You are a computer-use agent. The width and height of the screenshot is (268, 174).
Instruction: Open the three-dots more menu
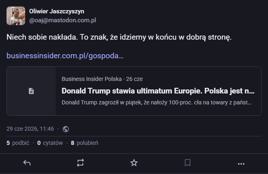[x=241, y=164]
